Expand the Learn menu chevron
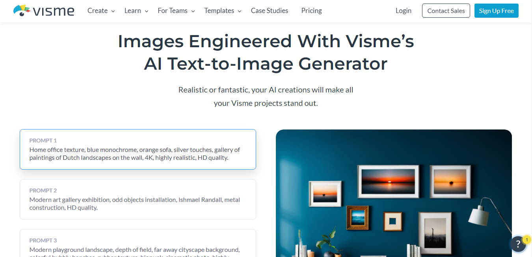532x257 pixels. 147,11
